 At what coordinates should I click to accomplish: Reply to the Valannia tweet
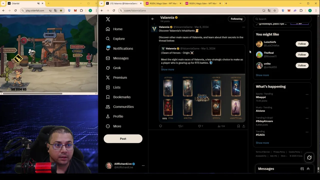tap(160, 126)
